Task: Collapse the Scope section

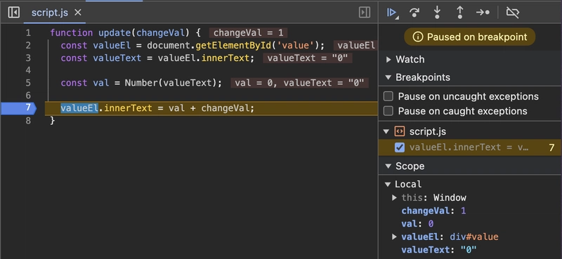Action: point(388,166)
